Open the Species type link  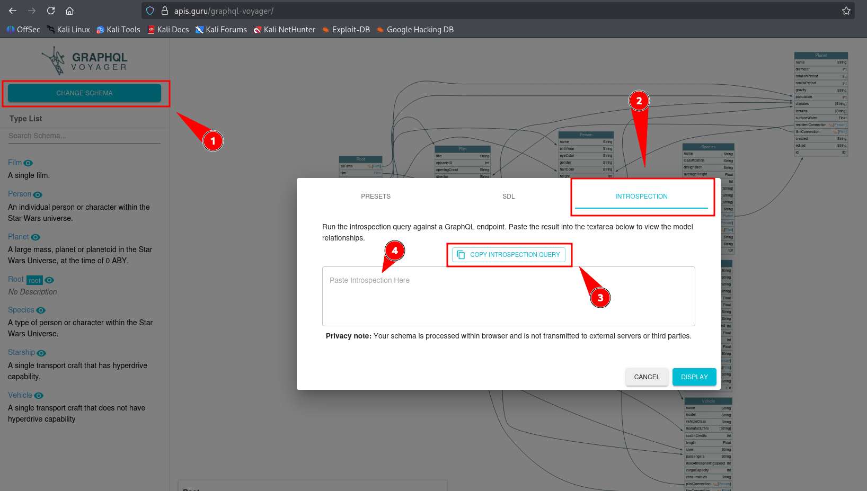click(21, 310)
